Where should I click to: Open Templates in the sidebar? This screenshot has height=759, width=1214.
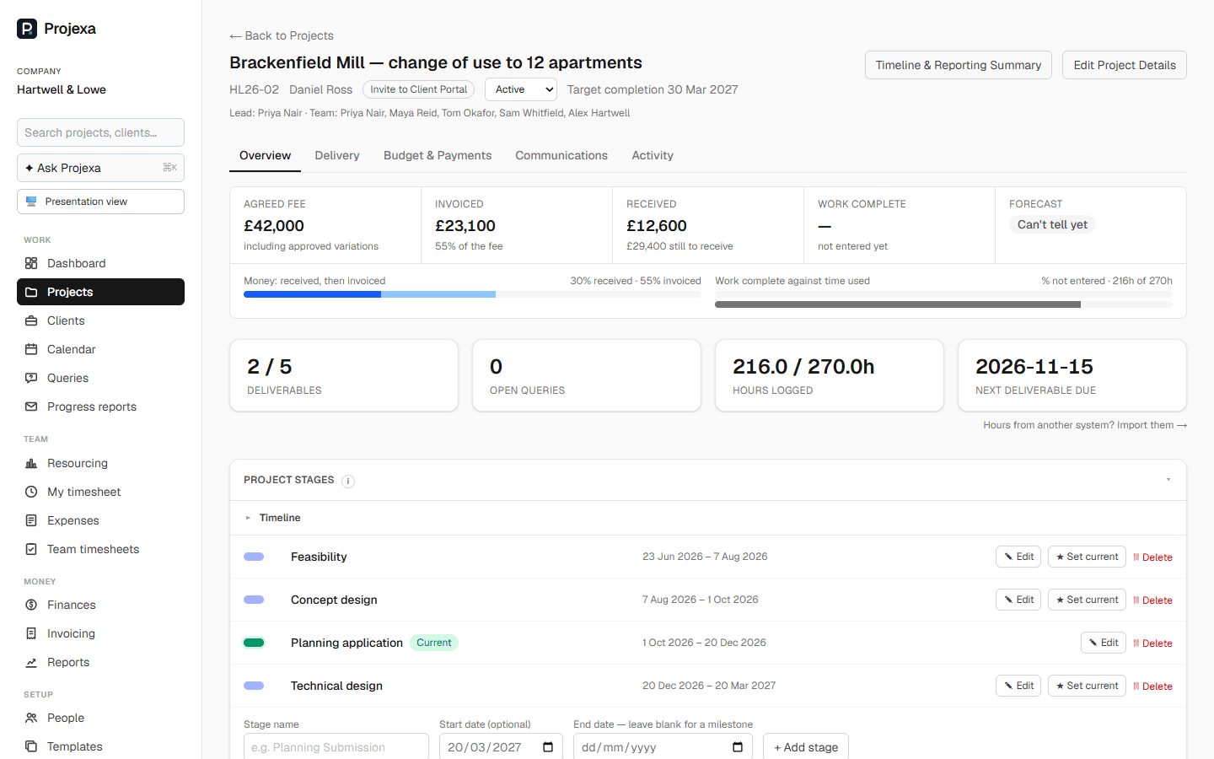(x=100, y=746)
